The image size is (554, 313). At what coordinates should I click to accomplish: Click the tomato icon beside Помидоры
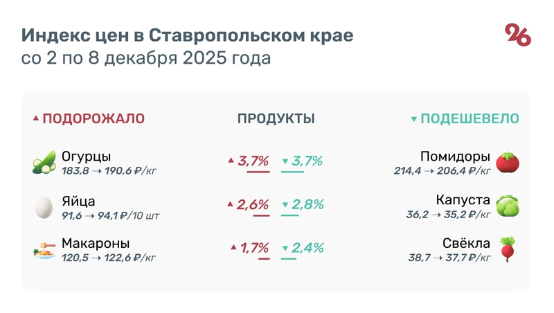[508, 163]
